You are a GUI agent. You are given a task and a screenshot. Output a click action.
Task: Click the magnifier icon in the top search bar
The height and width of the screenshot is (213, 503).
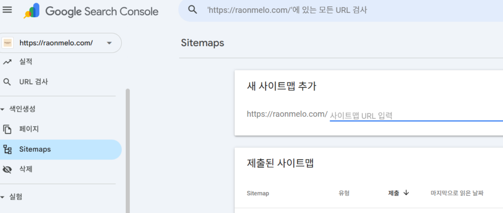(x=193, y=10)
